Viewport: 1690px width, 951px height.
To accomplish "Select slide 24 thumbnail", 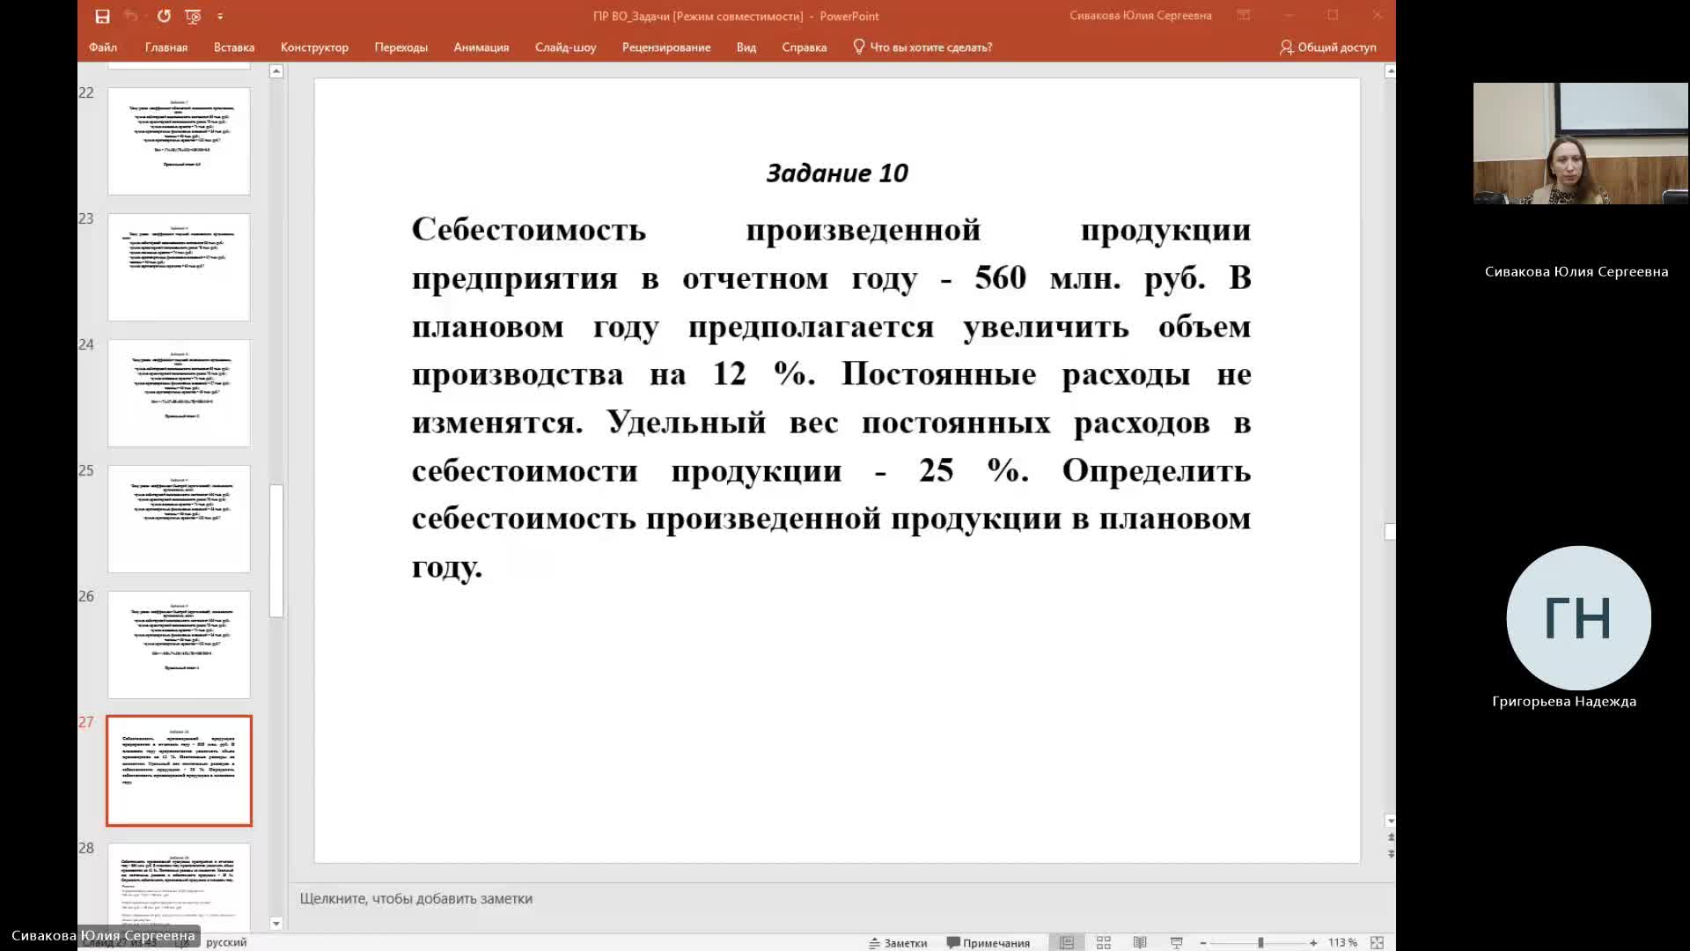I will [x=179, y=393].
